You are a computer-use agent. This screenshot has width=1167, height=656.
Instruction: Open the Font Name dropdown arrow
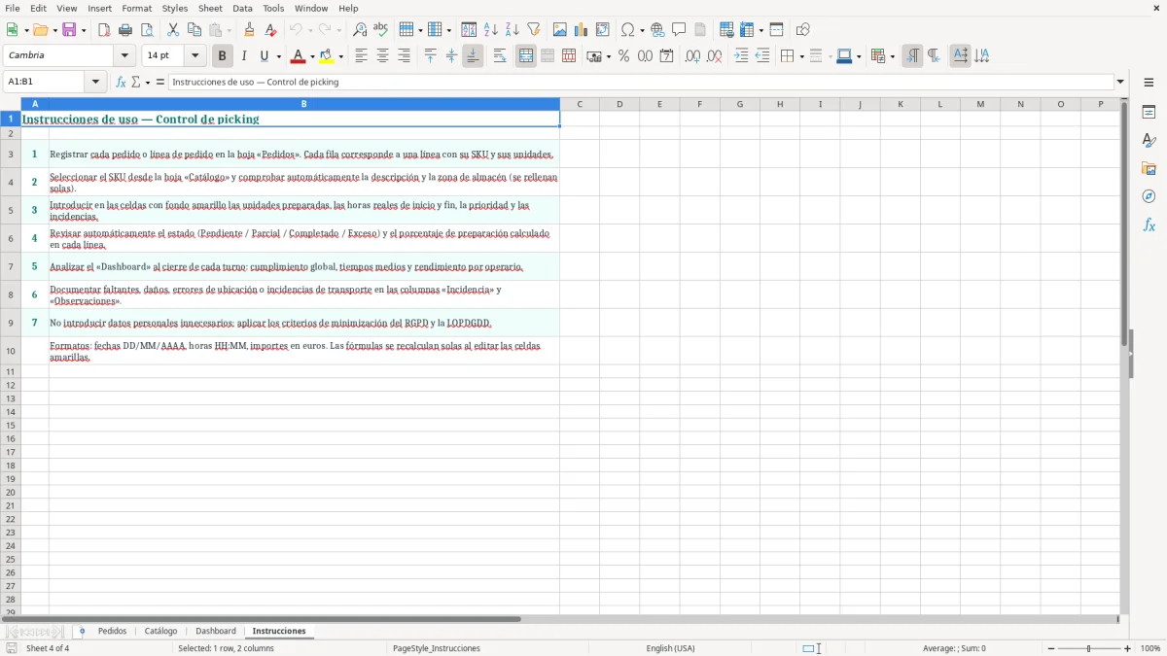pos(124,56)
